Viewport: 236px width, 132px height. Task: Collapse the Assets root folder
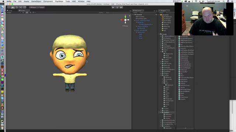159,34
